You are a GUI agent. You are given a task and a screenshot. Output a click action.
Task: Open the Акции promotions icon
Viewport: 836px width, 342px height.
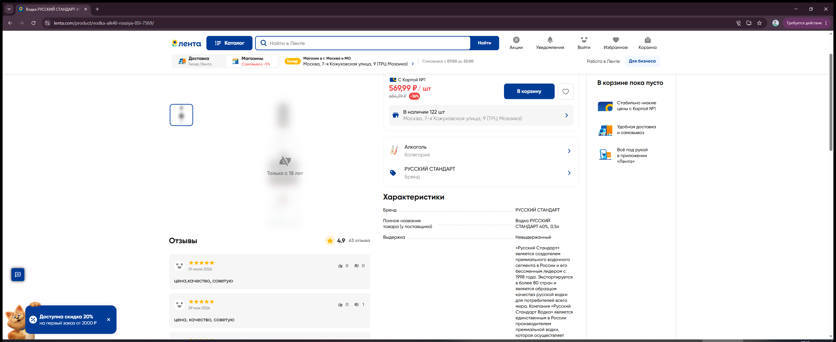[516, 43]
